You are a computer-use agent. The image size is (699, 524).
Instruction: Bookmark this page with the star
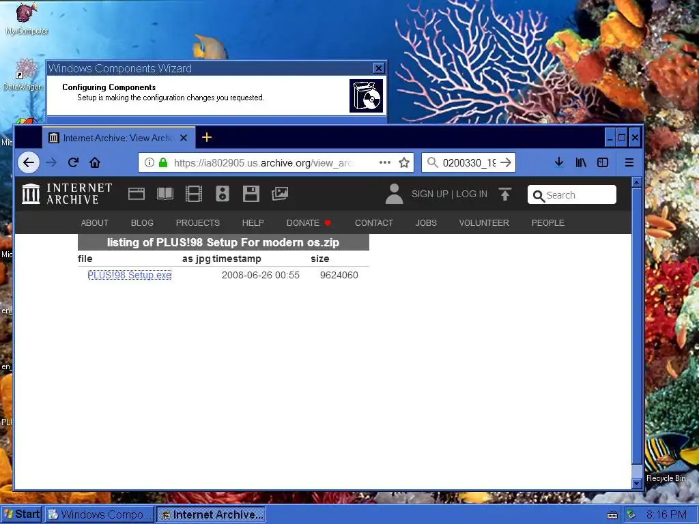coord(404,162)
